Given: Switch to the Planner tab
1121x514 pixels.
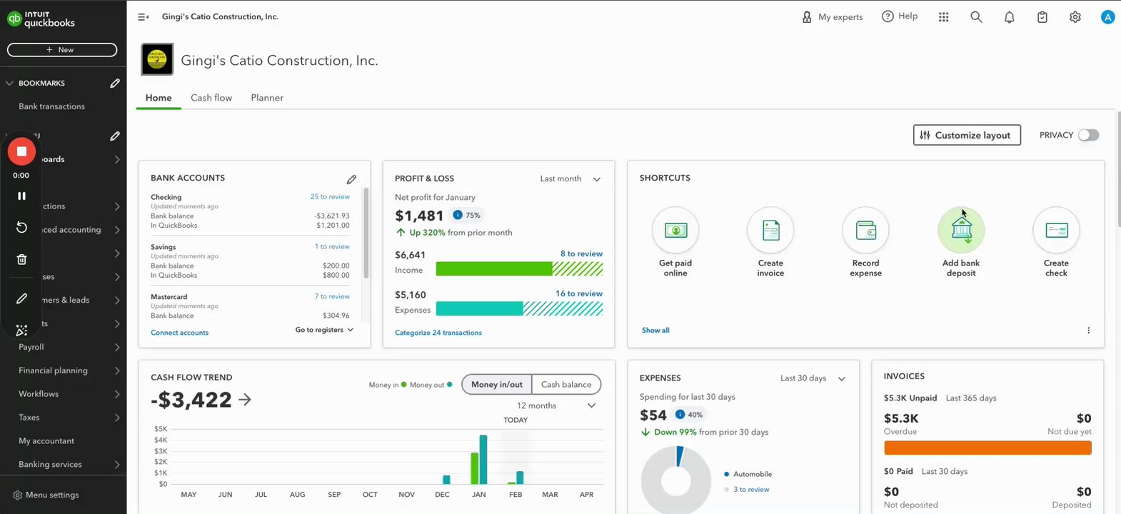Looking at the screenshot, I should [x=267, y=98].
